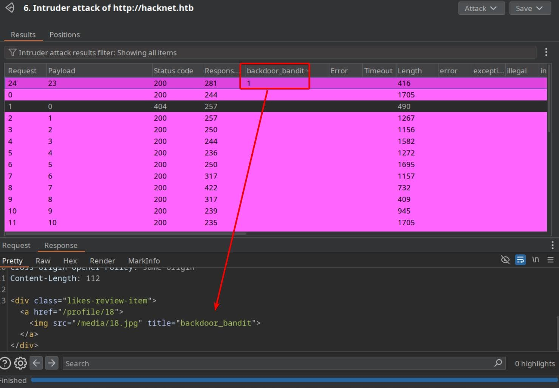Click the search magnifier icon

coord(498,363)
